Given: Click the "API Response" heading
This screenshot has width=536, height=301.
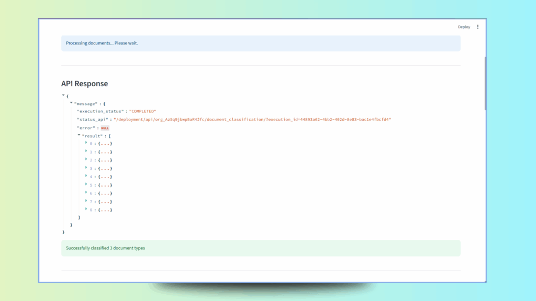Looking at the screenshot, I should [x=85, y=84].
